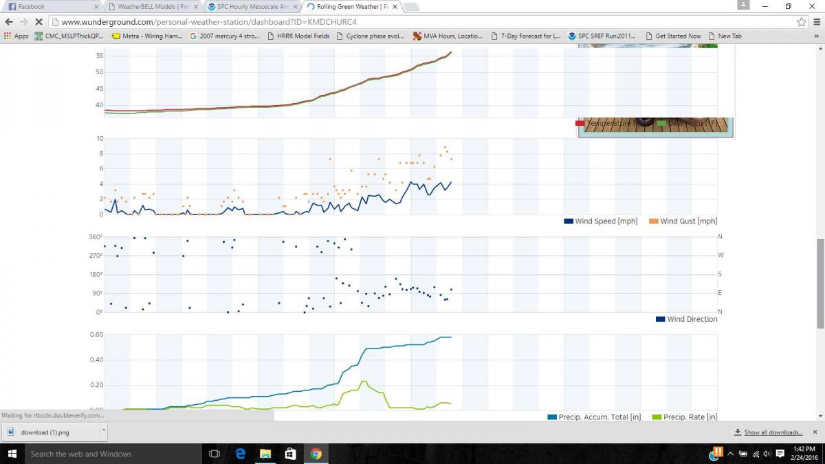Open the Action Center notifications icon
The image size is (825, 464).
(x=781, y=454)
